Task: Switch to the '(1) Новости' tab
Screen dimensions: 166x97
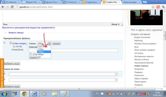Action: click(x=11, y=2)
